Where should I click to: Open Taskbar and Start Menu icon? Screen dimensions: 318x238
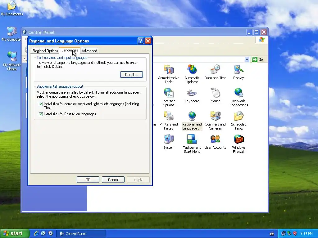click(x=192, y=143)
